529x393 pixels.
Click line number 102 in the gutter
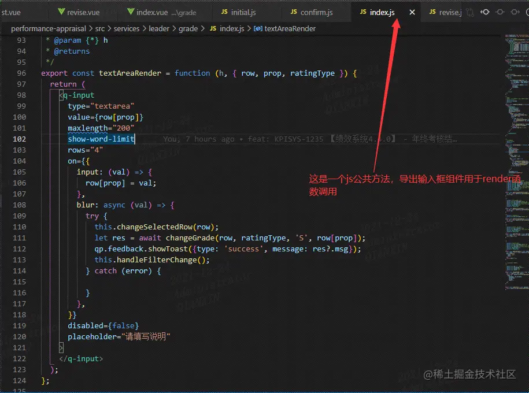pyautogui.click(x=19, y=139)
